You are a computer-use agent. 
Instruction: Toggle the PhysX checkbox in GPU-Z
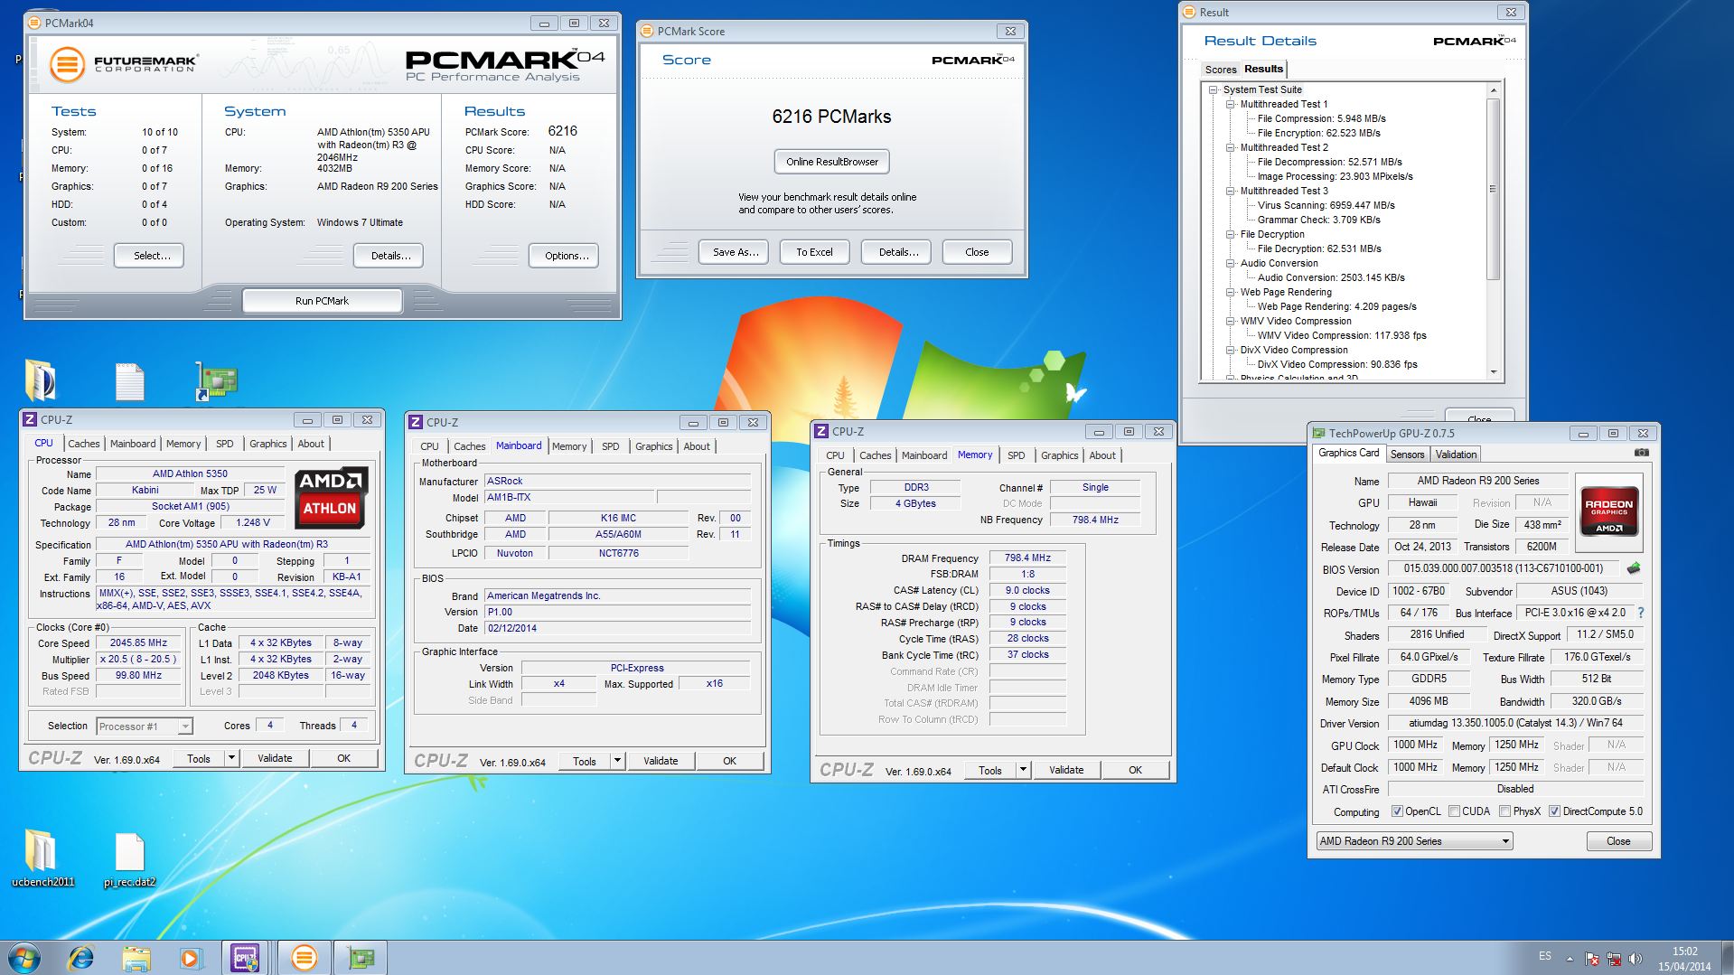1504,811
